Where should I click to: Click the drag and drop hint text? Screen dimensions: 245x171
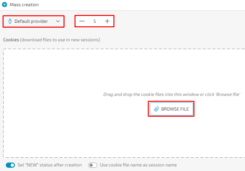(171, 94)
